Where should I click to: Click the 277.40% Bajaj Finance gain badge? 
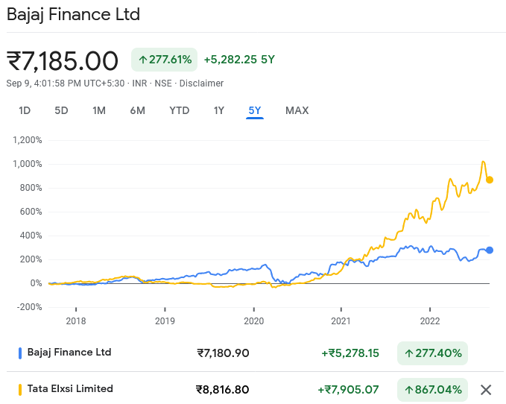click(433, 353)
